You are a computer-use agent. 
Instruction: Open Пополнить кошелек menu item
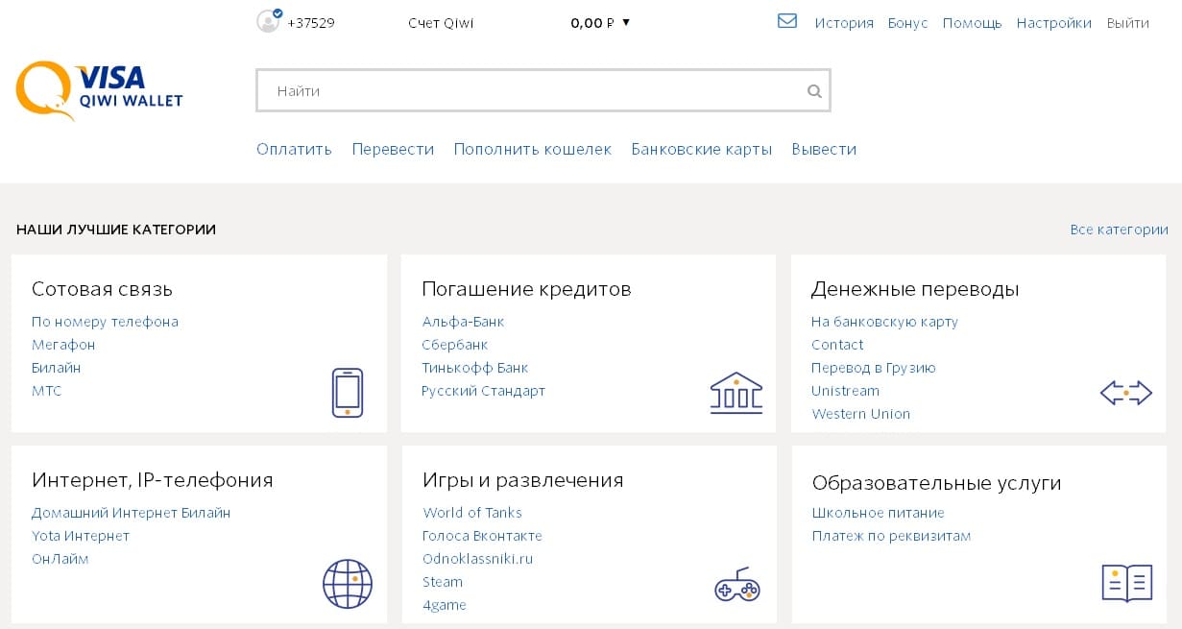click(x=533, y=150)
